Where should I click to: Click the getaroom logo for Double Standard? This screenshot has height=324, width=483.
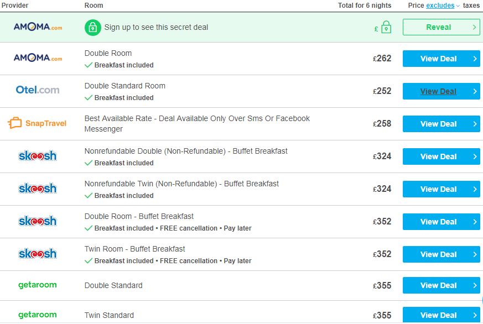coord(38,285)
